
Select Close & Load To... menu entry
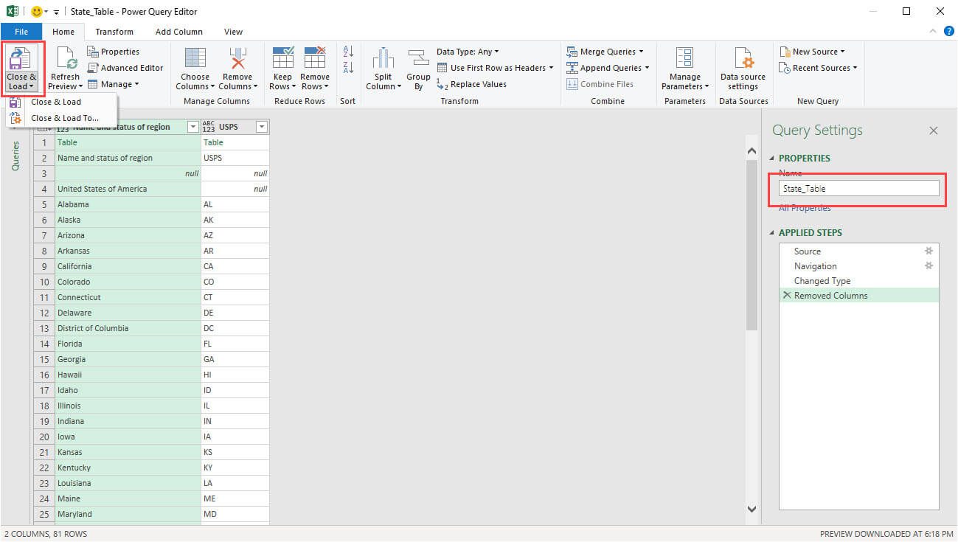[x=62, y=117]
